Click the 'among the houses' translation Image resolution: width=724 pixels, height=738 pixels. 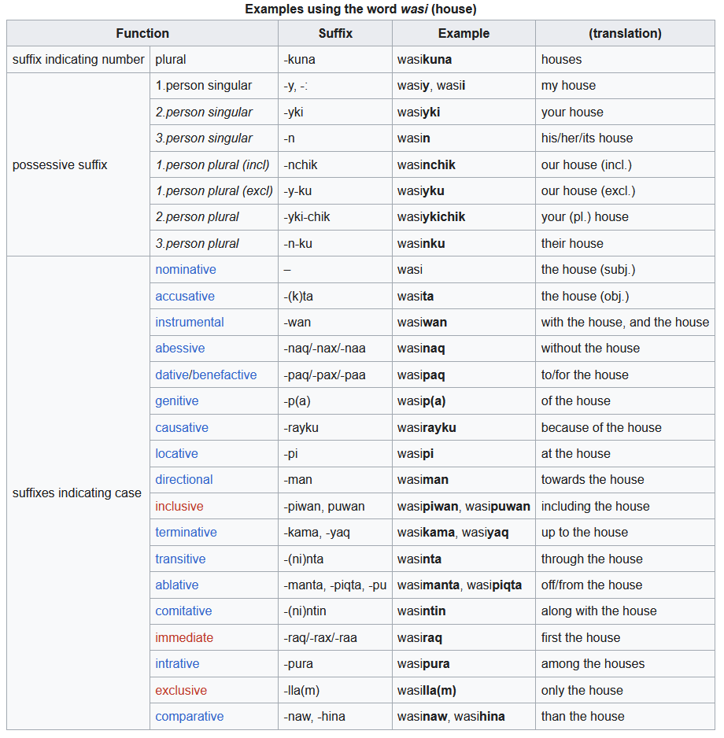625,663
